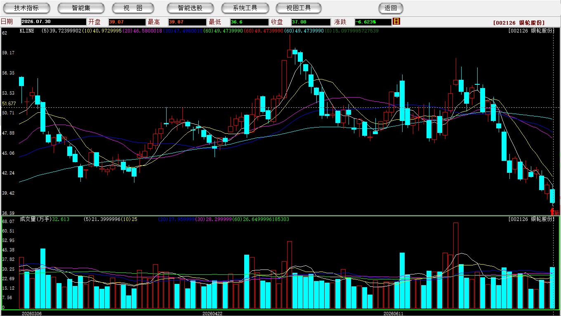Click the 59.17 price axis label
Screen dimensions: 561x316
pos(8,53)
